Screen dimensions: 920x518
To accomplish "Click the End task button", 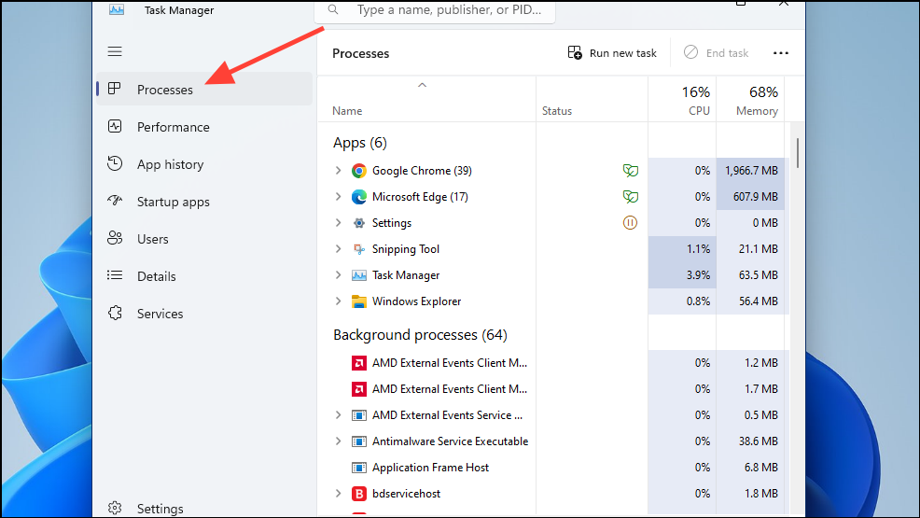I will tap(716, 53).
